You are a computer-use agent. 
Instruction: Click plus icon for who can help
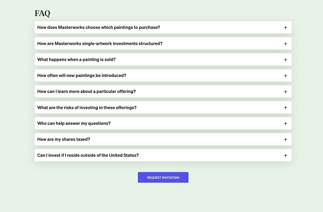point(285,123)
